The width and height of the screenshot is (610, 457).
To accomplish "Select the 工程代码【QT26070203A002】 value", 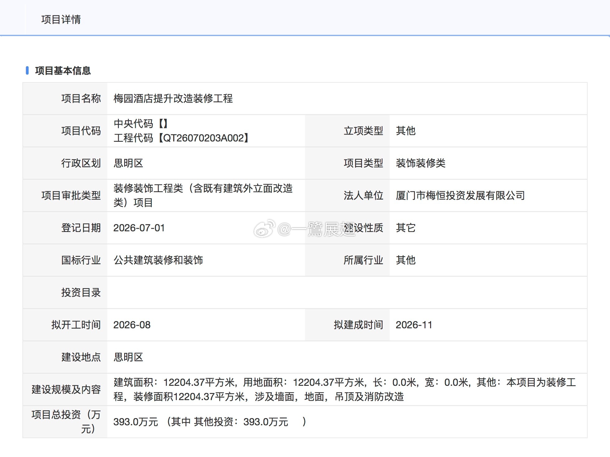I will pos(181,138).
